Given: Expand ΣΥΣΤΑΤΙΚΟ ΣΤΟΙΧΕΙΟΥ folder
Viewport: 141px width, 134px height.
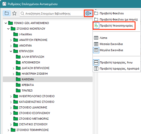Looking at the screenshot, I should coord(11,125).
